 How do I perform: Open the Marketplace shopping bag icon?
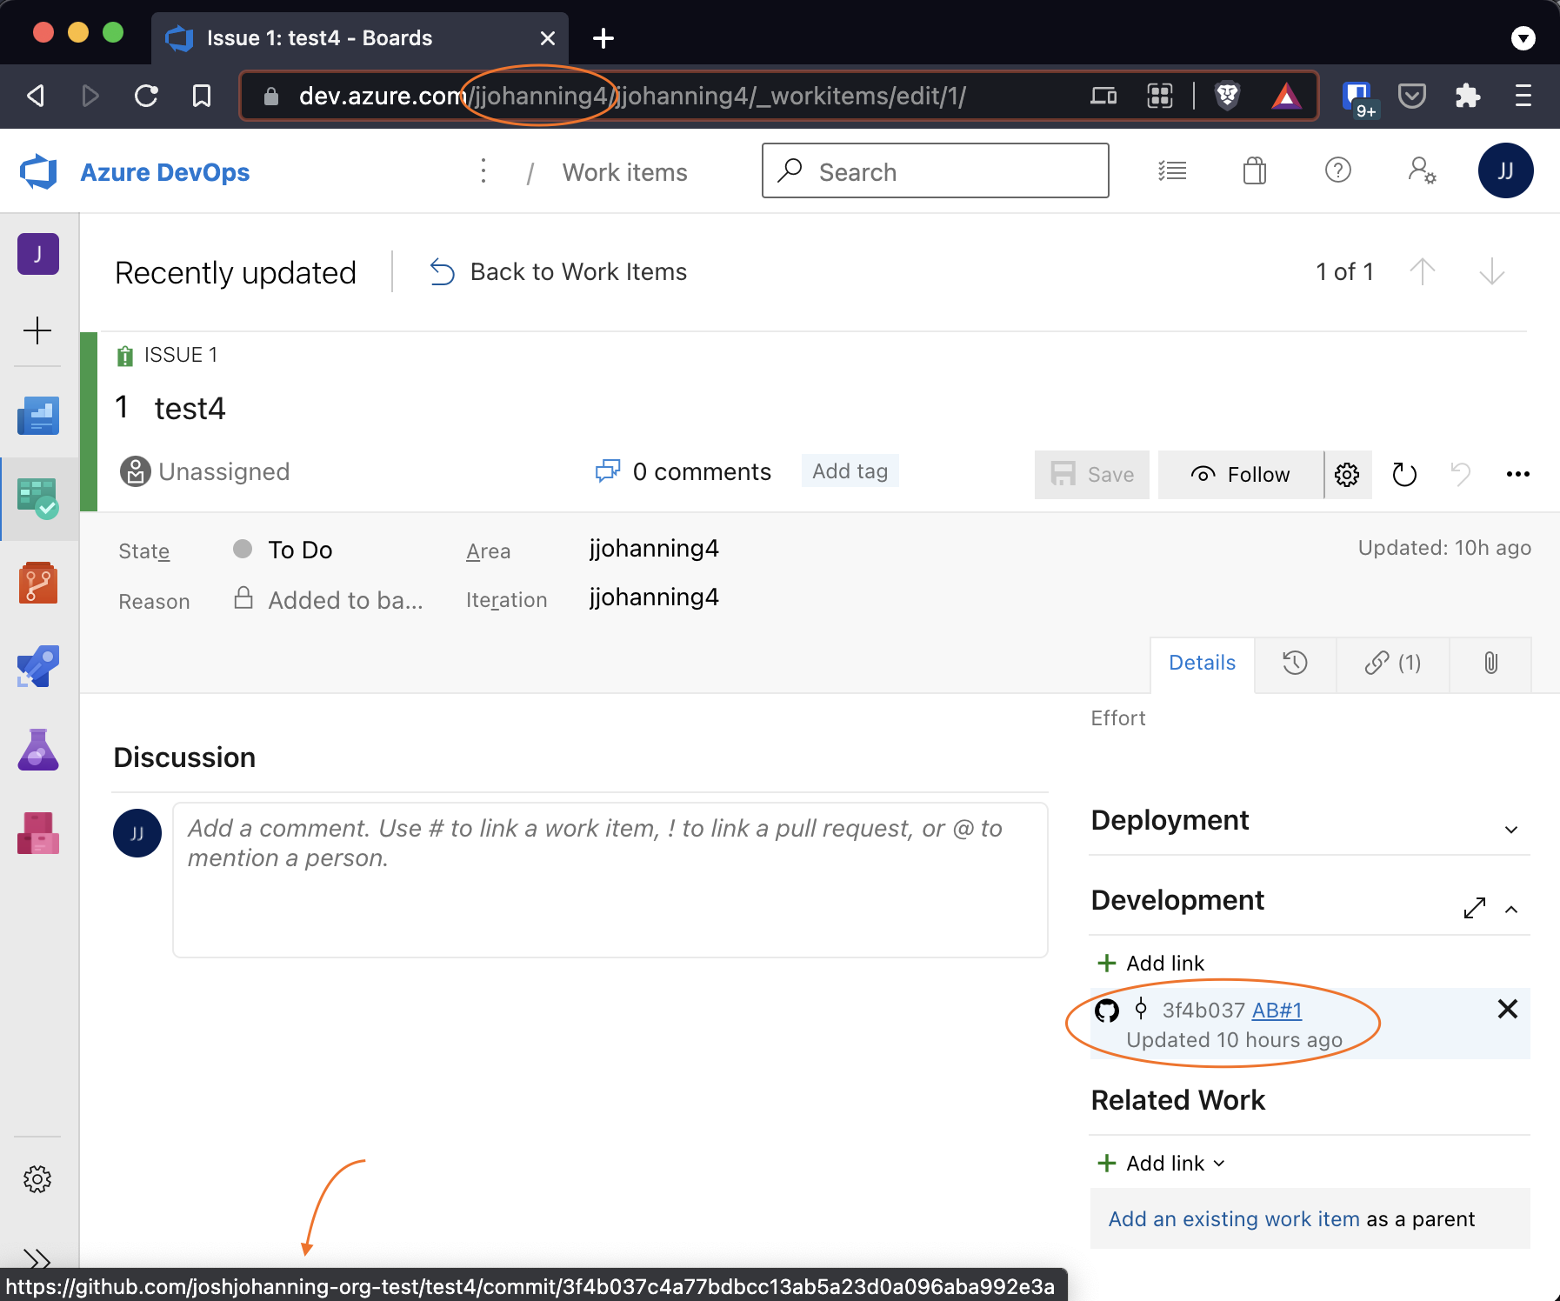click(1254, 171)
